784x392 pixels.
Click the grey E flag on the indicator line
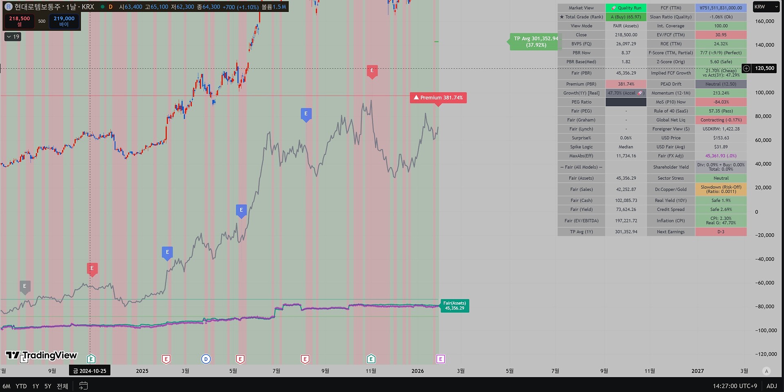(x=25, y=287)
